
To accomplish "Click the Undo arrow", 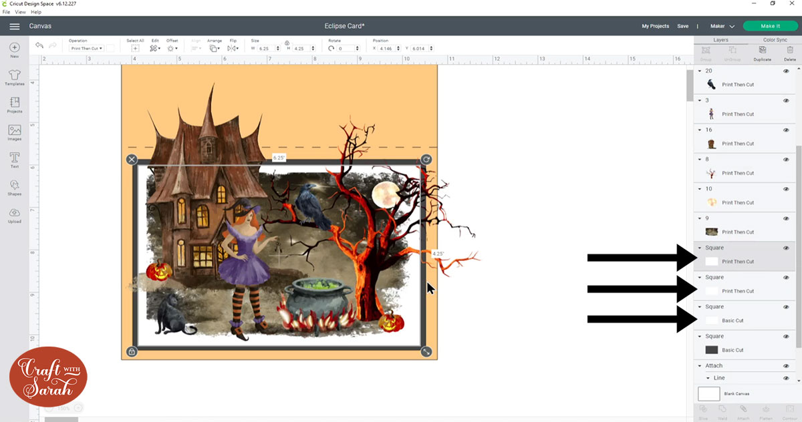I will pyautogui.click(x=39, y=46).
